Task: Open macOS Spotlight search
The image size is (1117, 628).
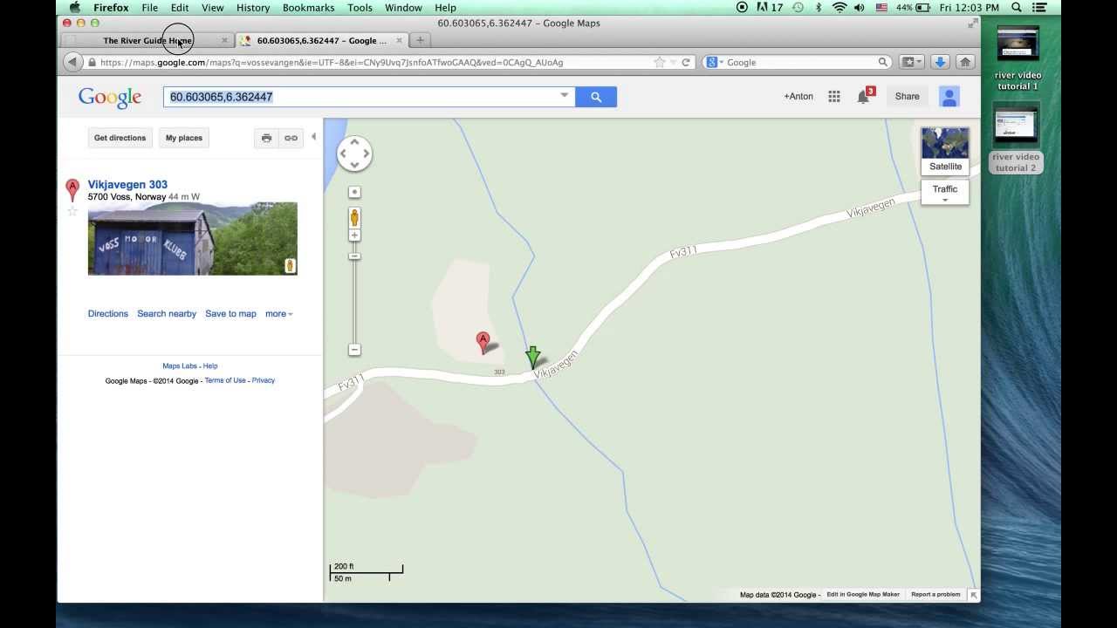Action: pos(1017,8)
